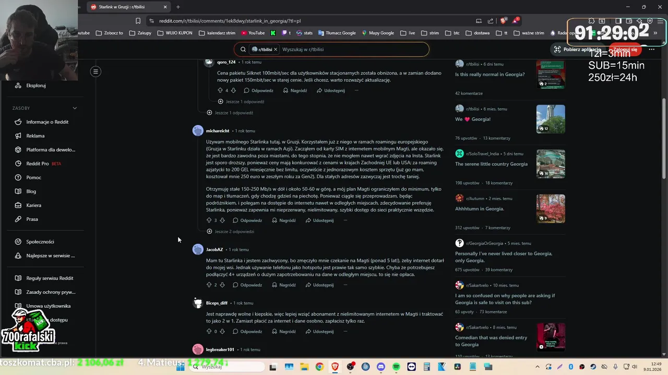The width and height of the screenshot is (668, 375).
Task: Downvote Biceps_diff's comment
Action: (222, 331)
